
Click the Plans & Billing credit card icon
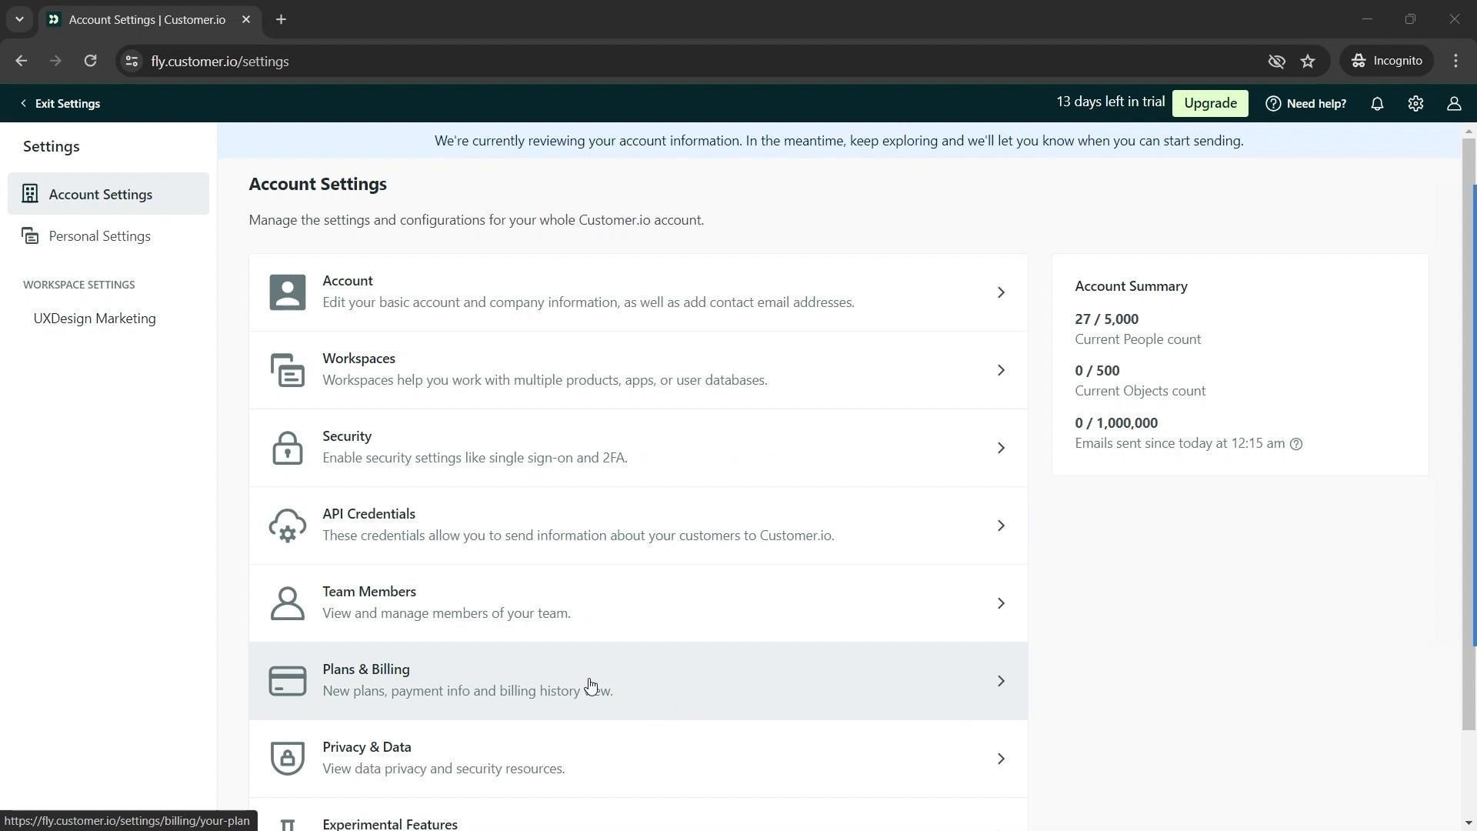[x=287, y=681]
